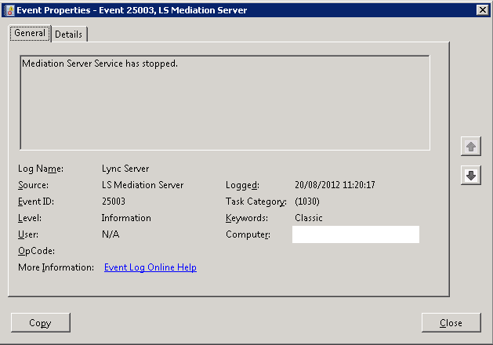The height and width of the screenshot is (345, 493).
Task: Click the 'Keywords:' label
Action: (x=247, y=218)
